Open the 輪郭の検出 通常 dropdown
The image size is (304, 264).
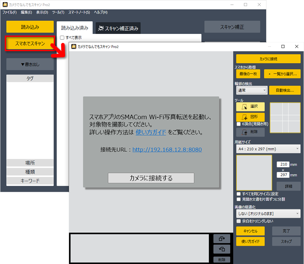pos(251,90)
